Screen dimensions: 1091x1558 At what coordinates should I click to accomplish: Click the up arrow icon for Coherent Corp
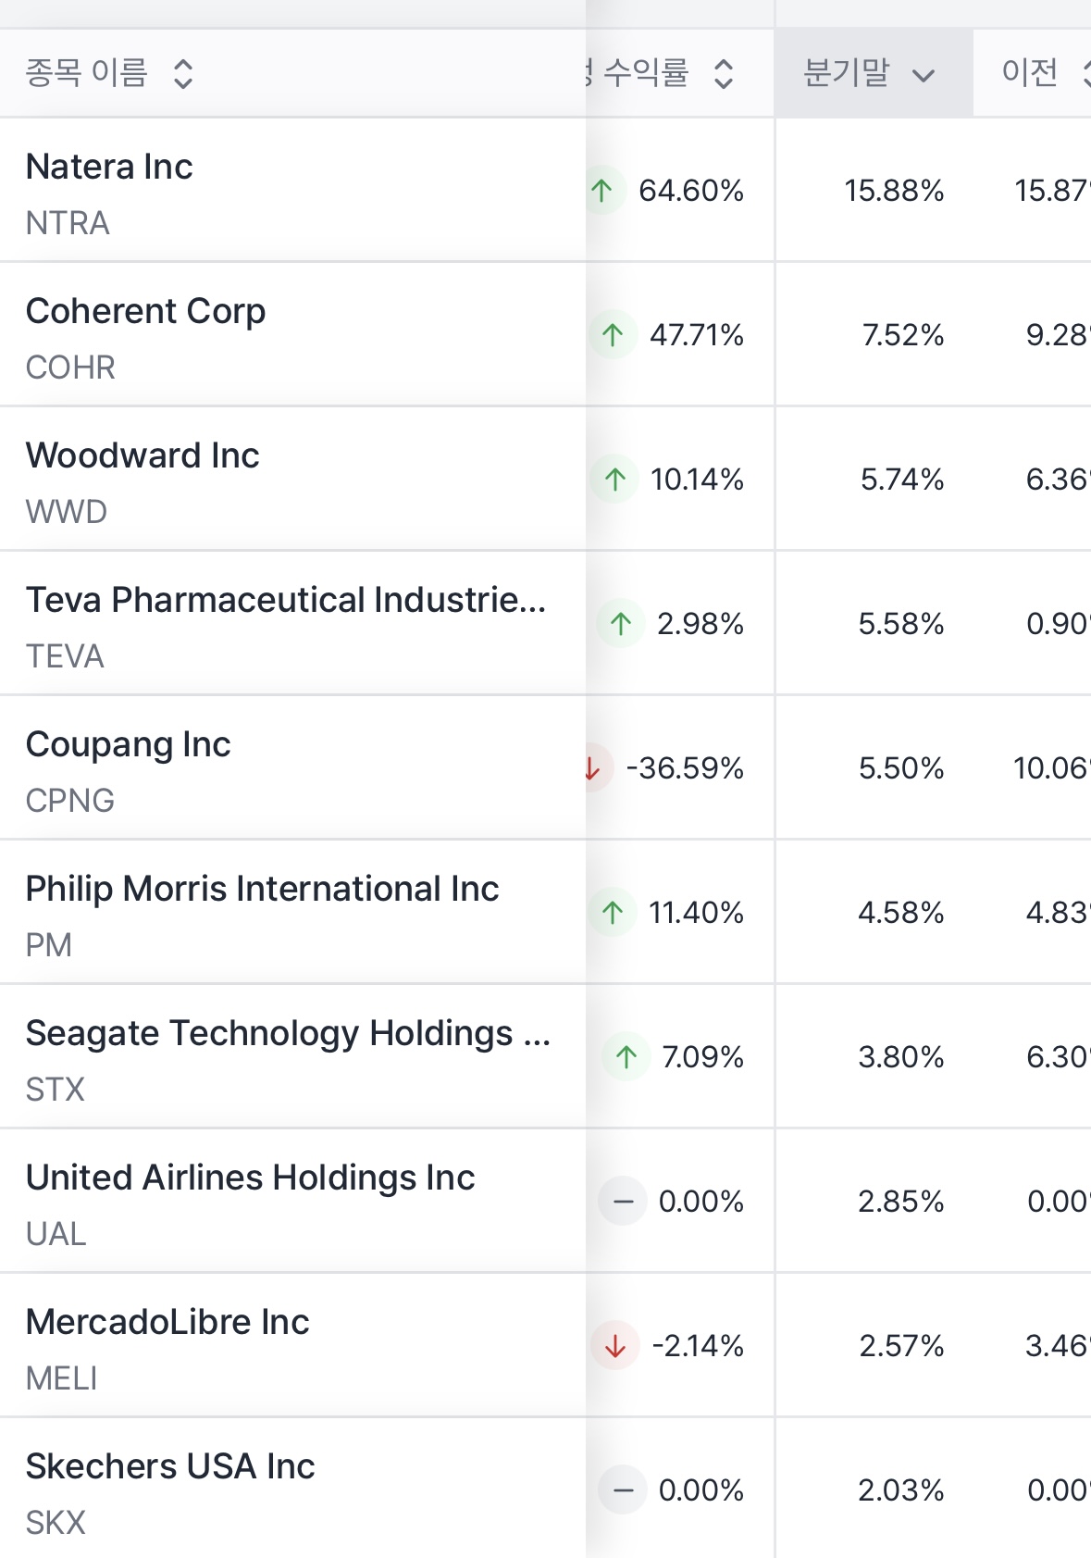pos(613,335)
